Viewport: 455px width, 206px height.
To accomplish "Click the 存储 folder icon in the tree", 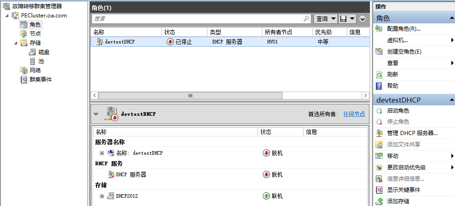I will 24,43.
